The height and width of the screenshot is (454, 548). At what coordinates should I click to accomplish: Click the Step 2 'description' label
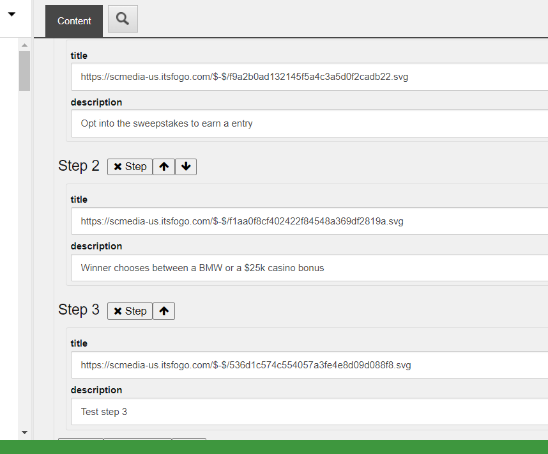coord(96,246)
